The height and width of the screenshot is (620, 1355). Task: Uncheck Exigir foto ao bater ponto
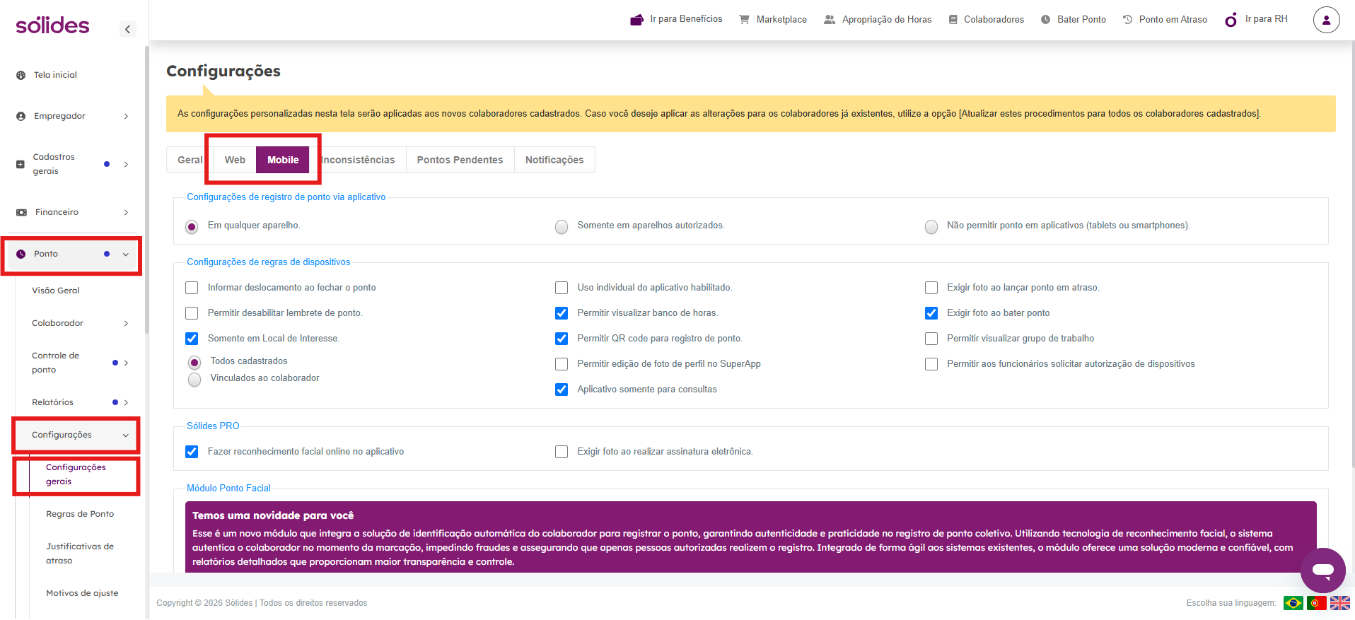coord(931,313)
